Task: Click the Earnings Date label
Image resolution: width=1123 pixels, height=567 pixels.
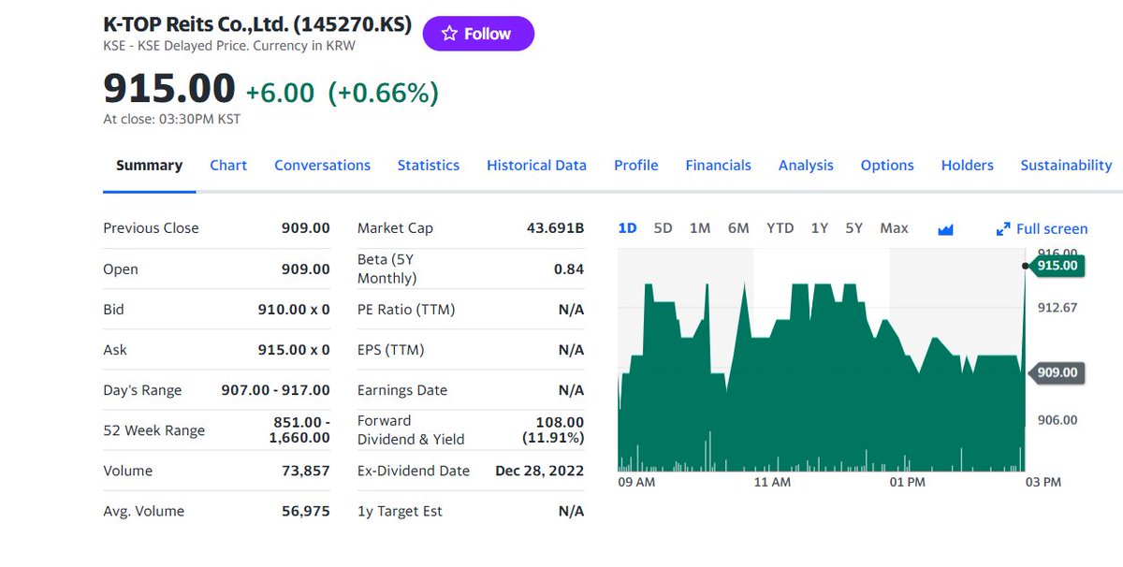Action: 402,390
